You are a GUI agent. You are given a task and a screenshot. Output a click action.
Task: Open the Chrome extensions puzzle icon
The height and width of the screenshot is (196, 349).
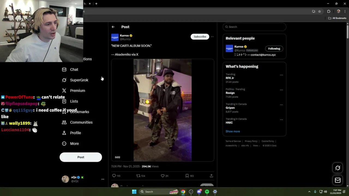(x=329, y=11)
